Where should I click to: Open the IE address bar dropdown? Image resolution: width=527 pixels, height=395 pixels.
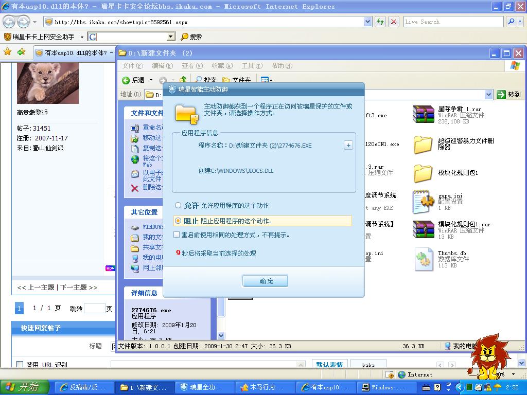pos(367,22)
